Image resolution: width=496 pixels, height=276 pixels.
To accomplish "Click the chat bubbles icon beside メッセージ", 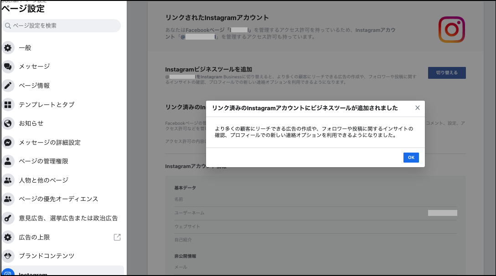I will tap(8, 66).
